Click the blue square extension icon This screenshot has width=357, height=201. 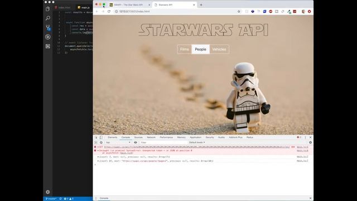tap(264, 11)
